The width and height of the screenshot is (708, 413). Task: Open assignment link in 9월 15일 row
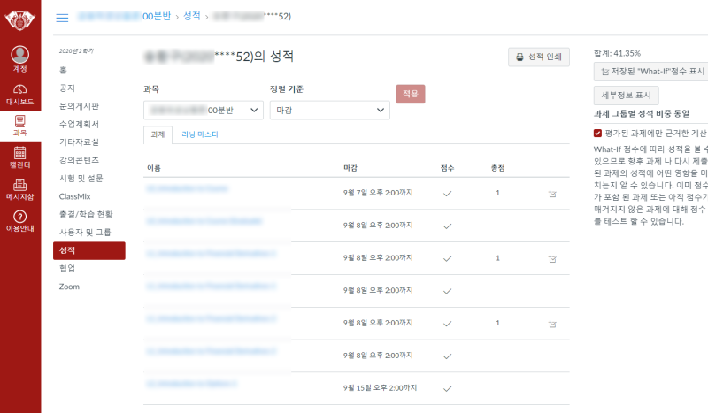click(x=192, y=384)
